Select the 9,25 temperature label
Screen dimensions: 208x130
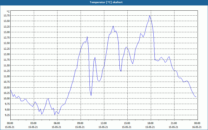point(8,115)
